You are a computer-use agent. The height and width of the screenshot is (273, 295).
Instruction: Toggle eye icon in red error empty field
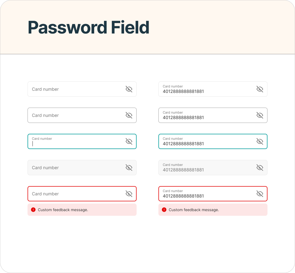click(x=129, y=194)
